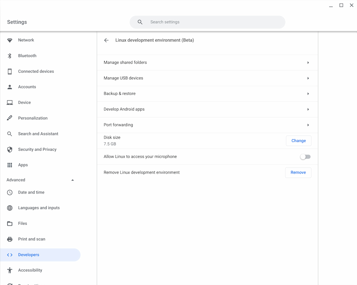Focus the Search settings field
The image size is (357, 285).
[x=207, y=22]
